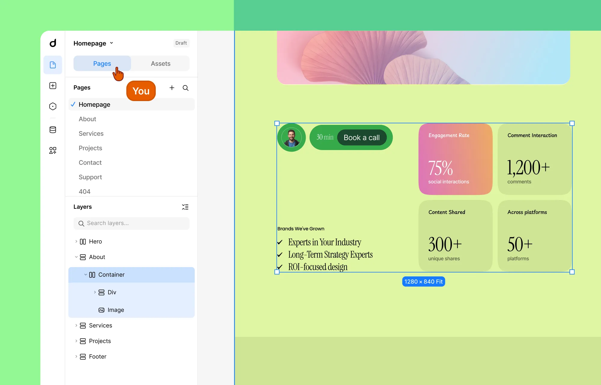The image size is (601, 385).
Task: Select the 404 page in the Pages list
Action: tap(84, 191)
